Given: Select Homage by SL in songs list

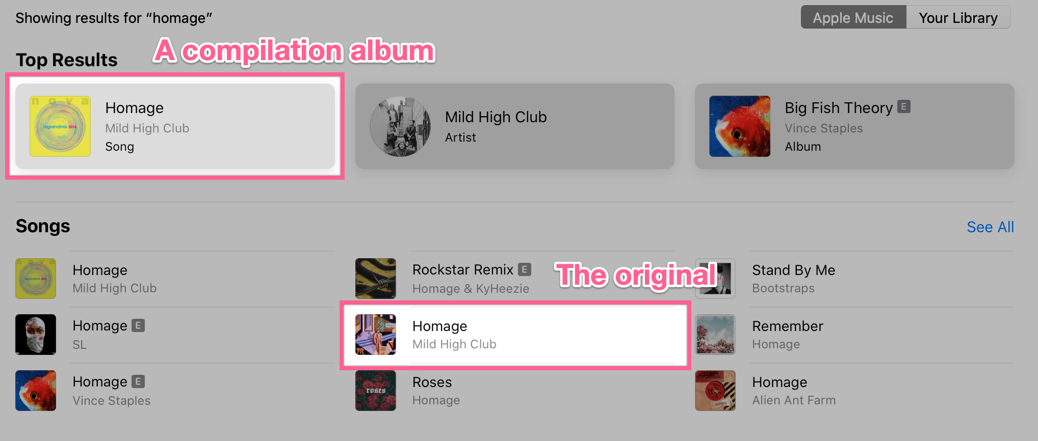Looking at the screenshot, I should click(175, 335).
